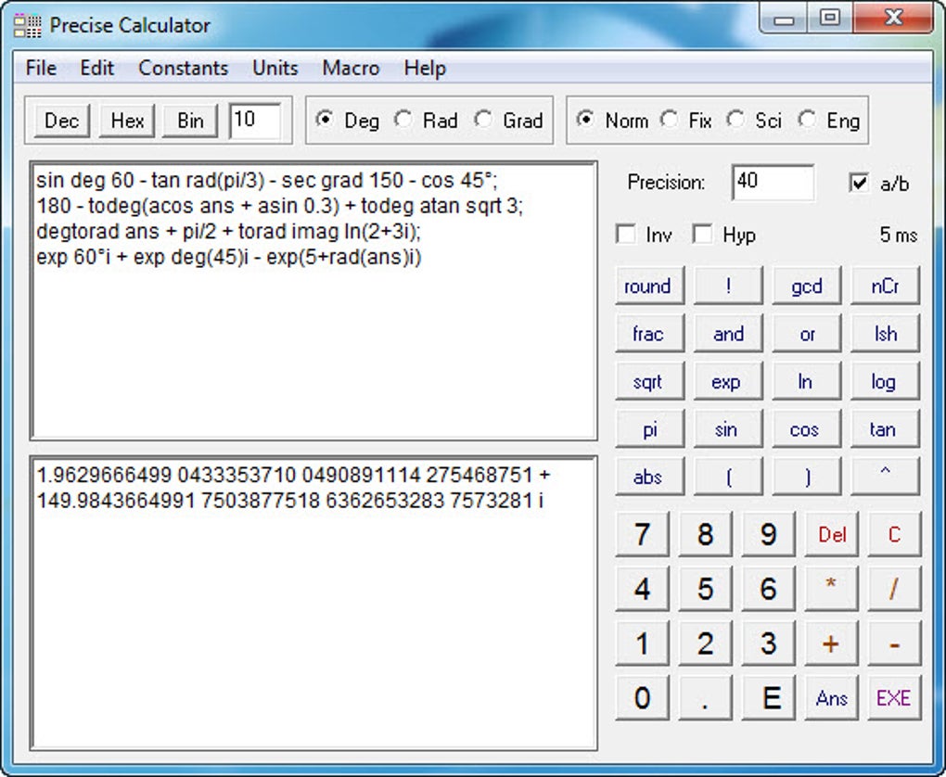
Task: Clear input with the C button
Action: coord(894,534)
